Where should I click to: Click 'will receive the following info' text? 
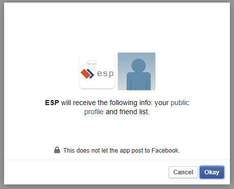[x=107, y=103]
